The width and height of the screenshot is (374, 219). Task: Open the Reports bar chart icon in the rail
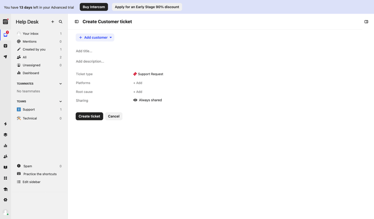[5, 145]
